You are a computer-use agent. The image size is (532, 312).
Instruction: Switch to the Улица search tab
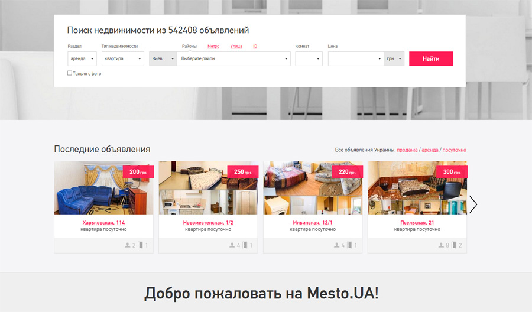236,46
